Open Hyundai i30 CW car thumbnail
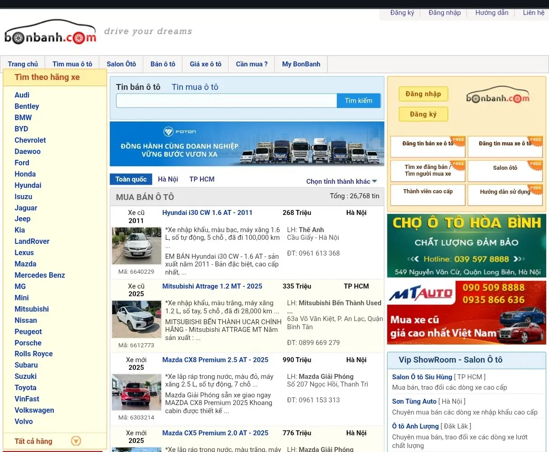 point(136,246)
